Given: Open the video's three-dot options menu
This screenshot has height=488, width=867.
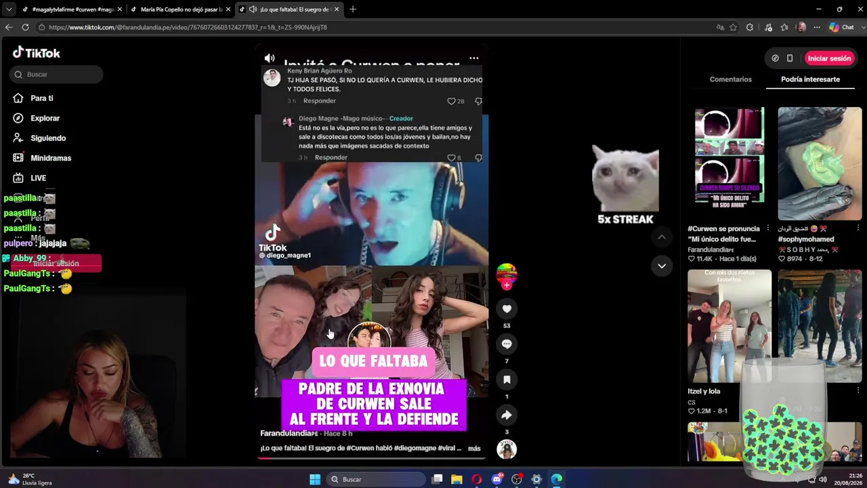Looking at the screenshot, I should click(474, 58).
